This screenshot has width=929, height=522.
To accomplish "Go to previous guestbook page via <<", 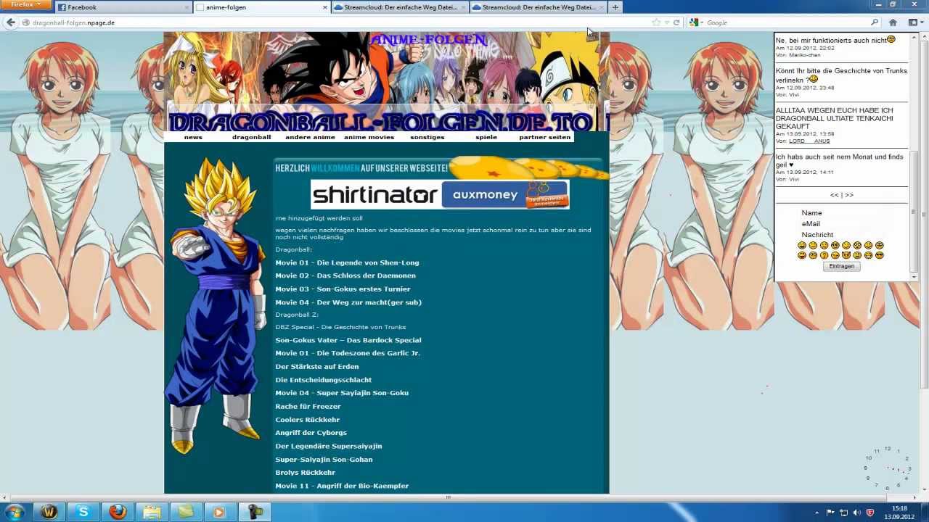I will click(x=835, y=195).
